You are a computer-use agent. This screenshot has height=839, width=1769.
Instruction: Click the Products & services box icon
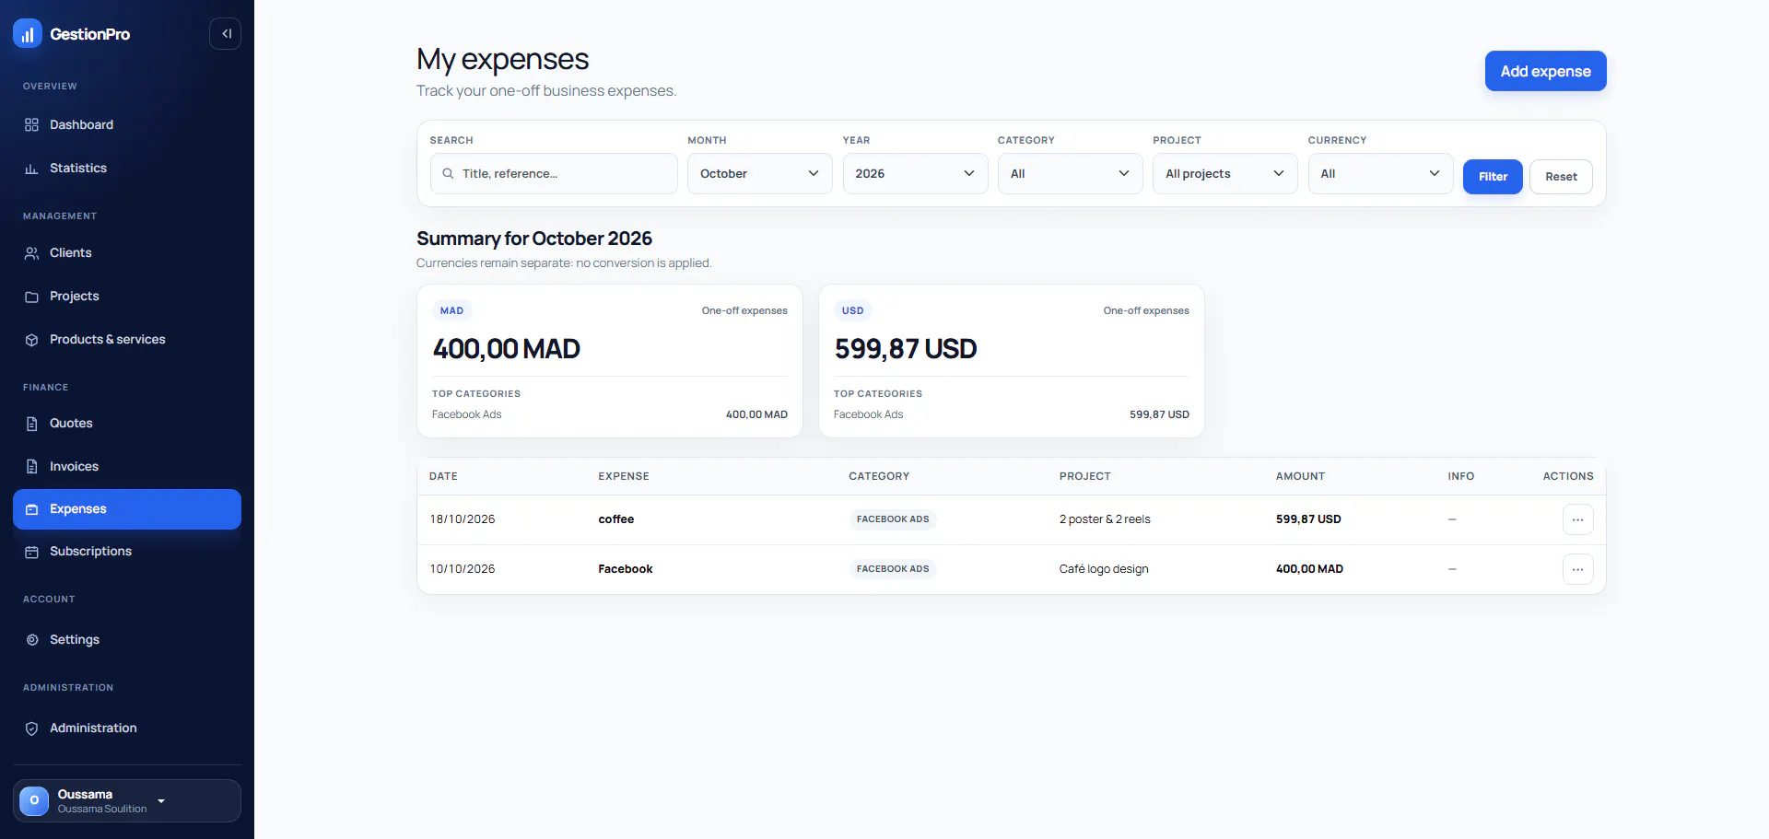point(31,340)
